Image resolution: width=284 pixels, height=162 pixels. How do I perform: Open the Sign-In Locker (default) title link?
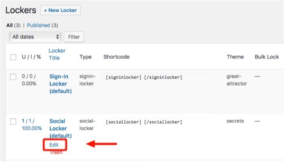[60, 83]
